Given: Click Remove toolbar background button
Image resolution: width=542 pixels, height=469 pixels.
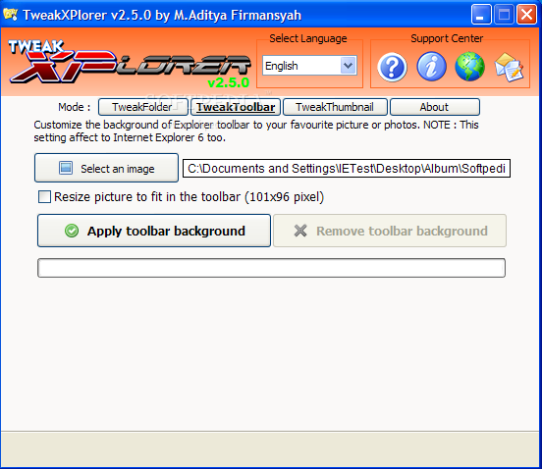Looking at the screenshot, I should click(390, 231).
